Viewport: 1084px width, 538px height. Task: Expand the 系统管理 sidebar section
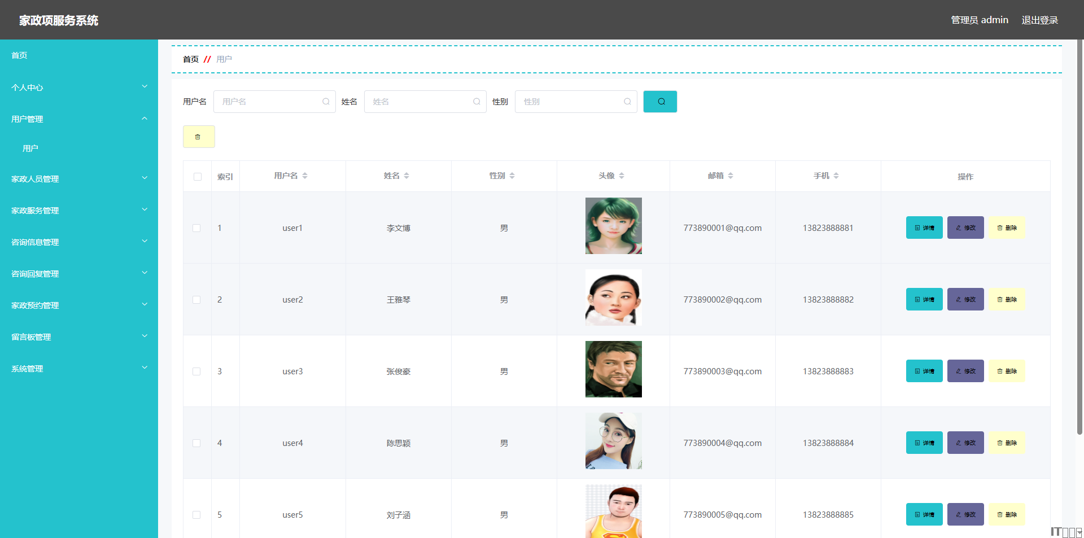(x=79, y=369)
